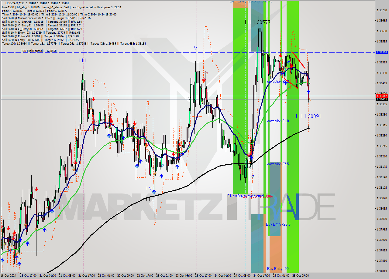Click the '25 Oct 09:00' time axis label
Image resolution: width=389 pixels, height=279 pixels.
[x=300, y=276]
